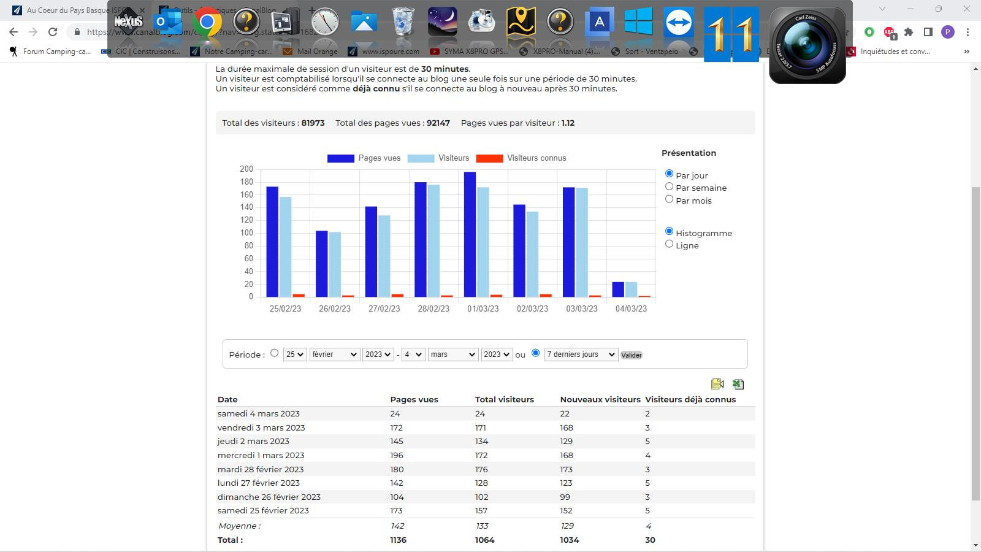Viewport: 981px width, 552px height.
Task: Open X8PRO-Manual bookmark
Action: pyautogui.click(x=560, y=52)
